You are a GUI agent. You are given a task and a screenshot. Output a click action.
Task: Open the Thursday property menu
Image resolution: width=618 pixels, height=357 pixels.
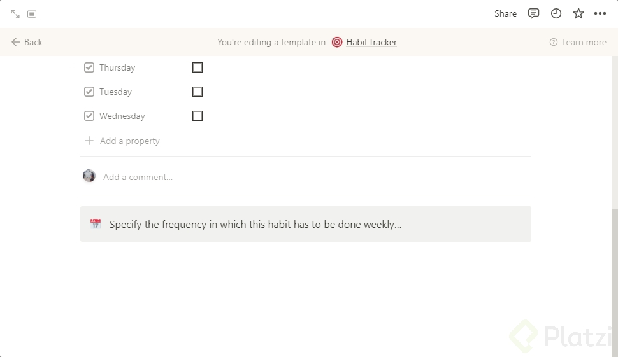tap(117, 67)
